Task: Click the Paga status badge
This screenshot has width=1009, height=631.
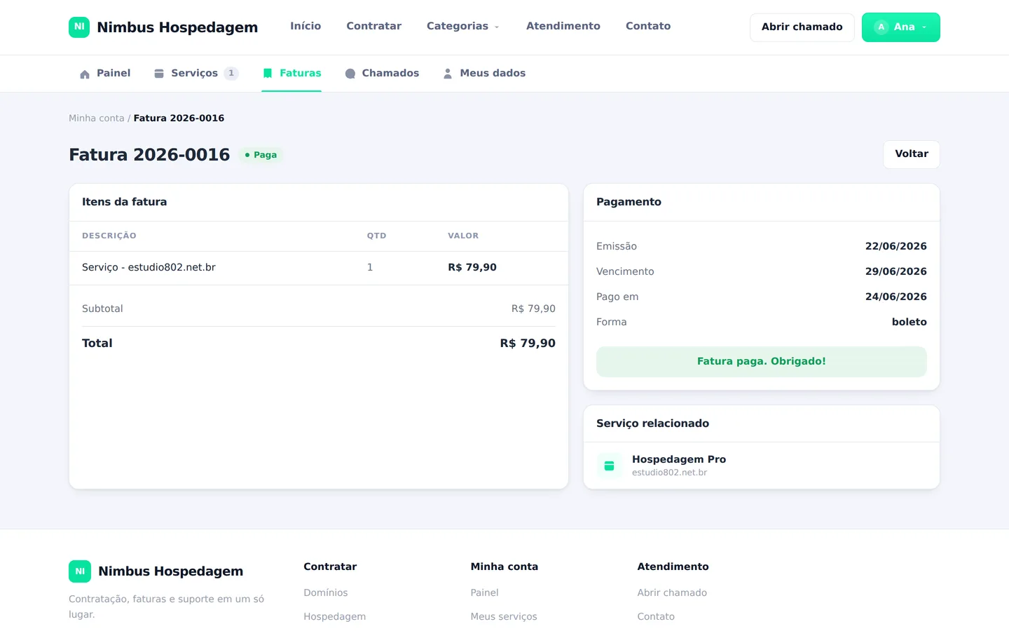Action: (x=261, y=155)
